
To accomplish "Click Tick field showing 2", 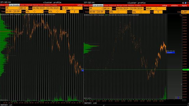I will pos(74,11).
